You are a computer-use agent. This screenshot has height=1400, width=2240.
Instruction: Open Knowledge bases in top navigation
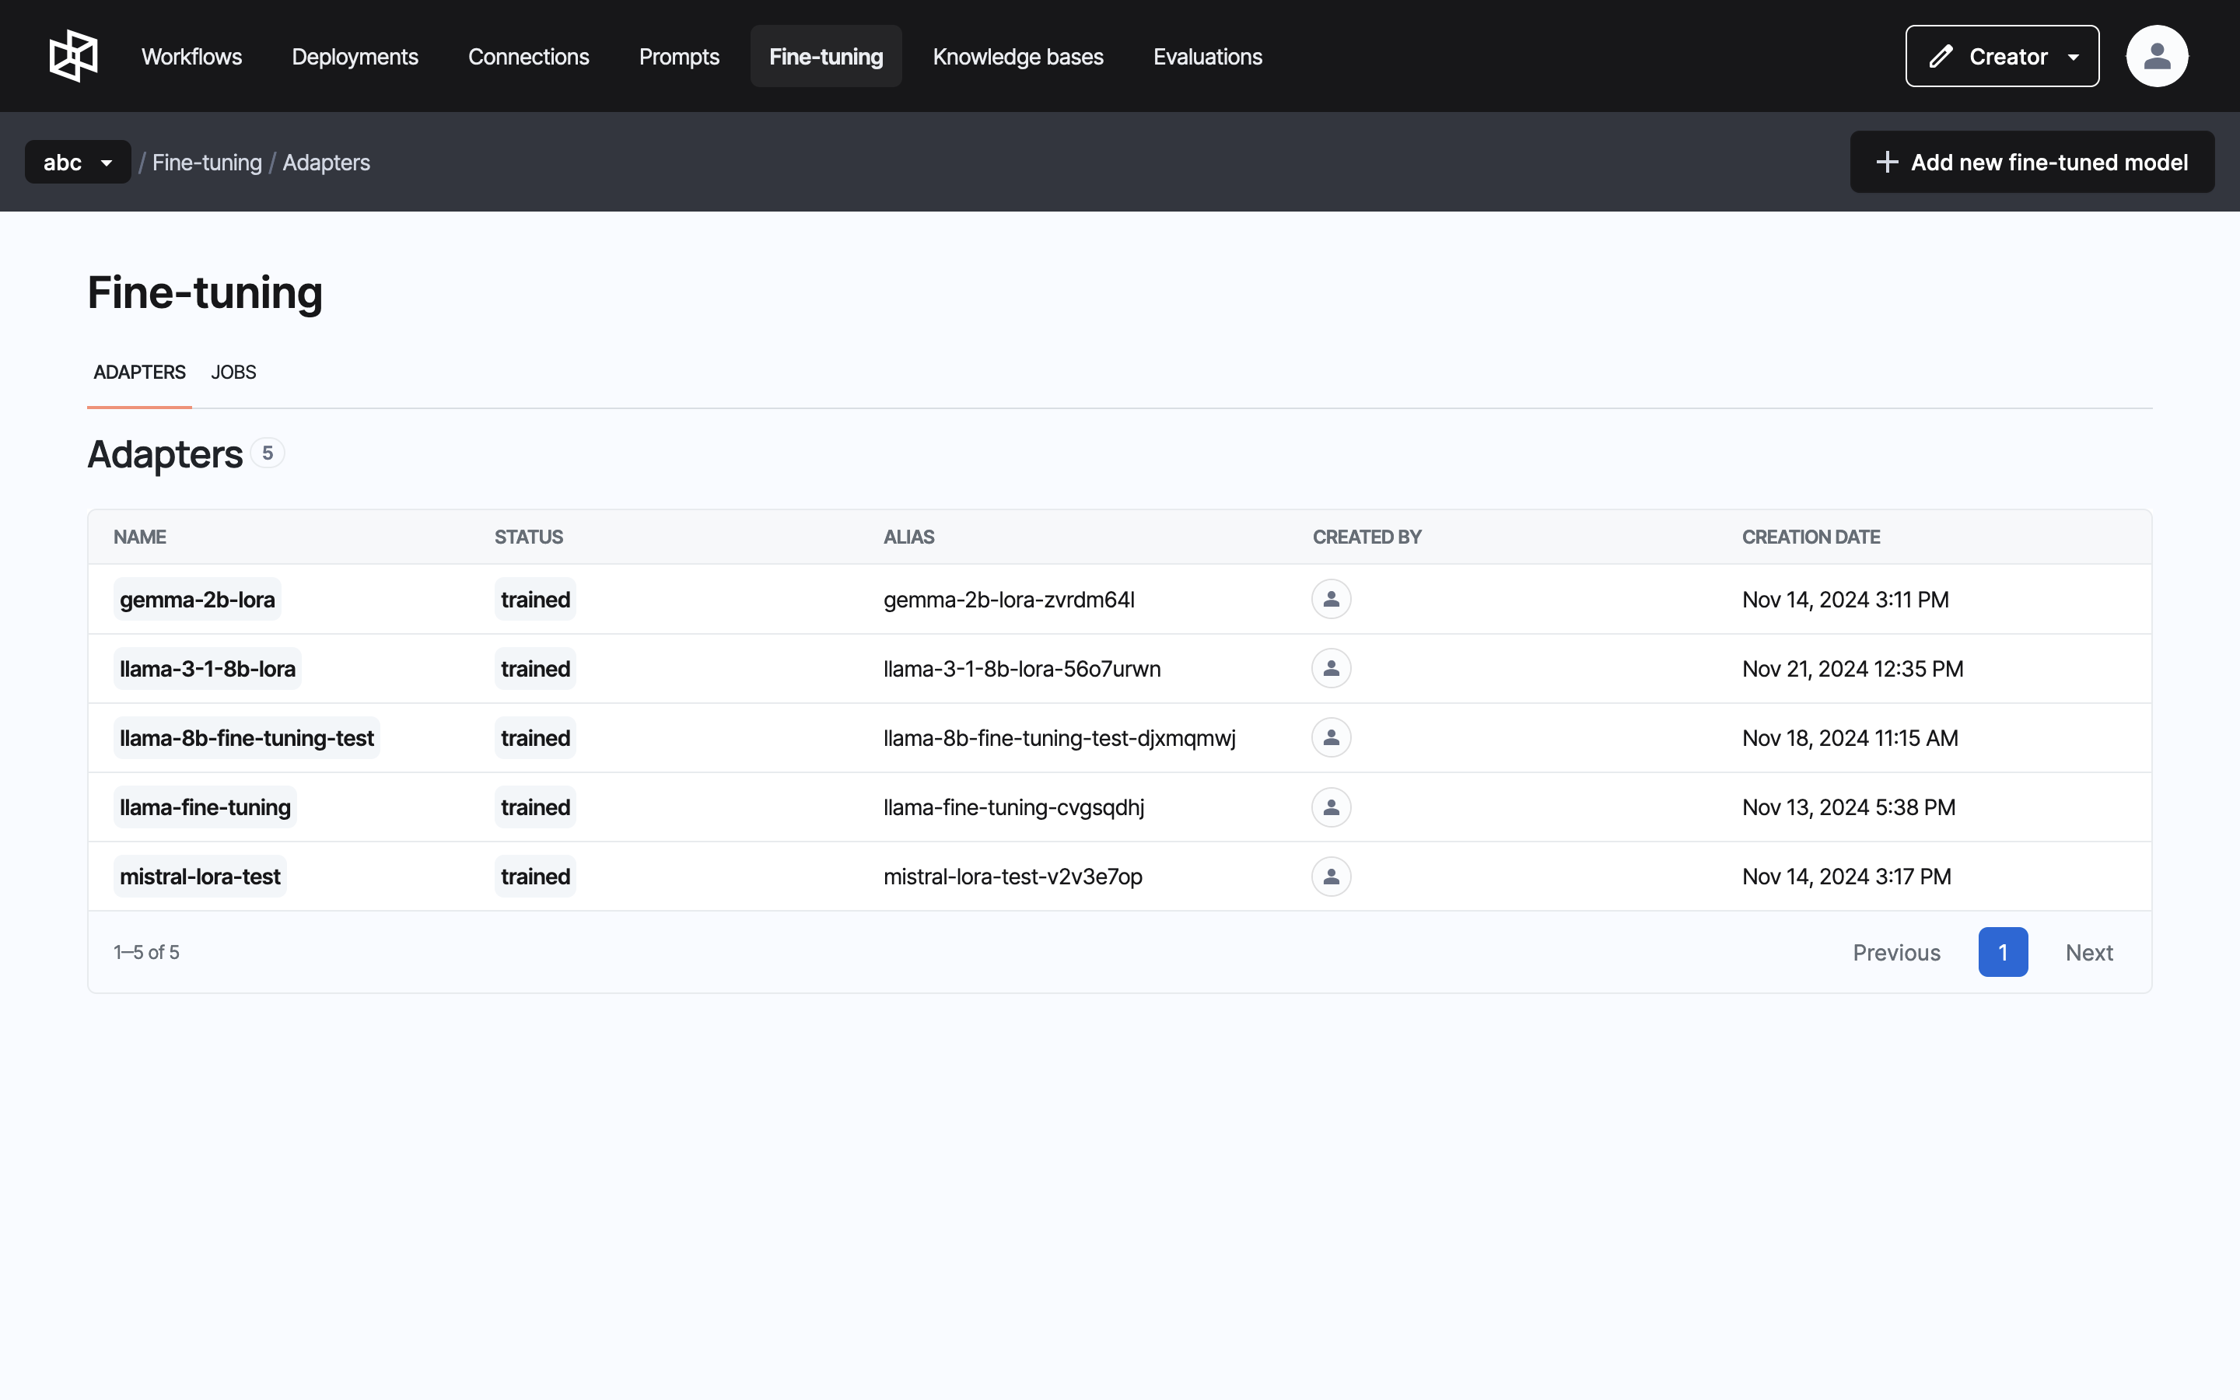pos(1017,57)
